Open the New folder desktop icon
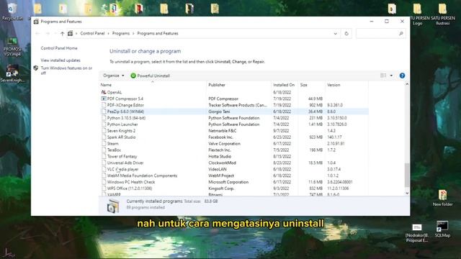The image size is (461, 259). point(442,198)
